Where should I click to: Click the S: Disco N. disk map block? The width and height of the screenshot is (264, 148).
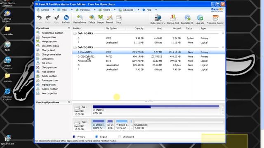pos(99,125)
